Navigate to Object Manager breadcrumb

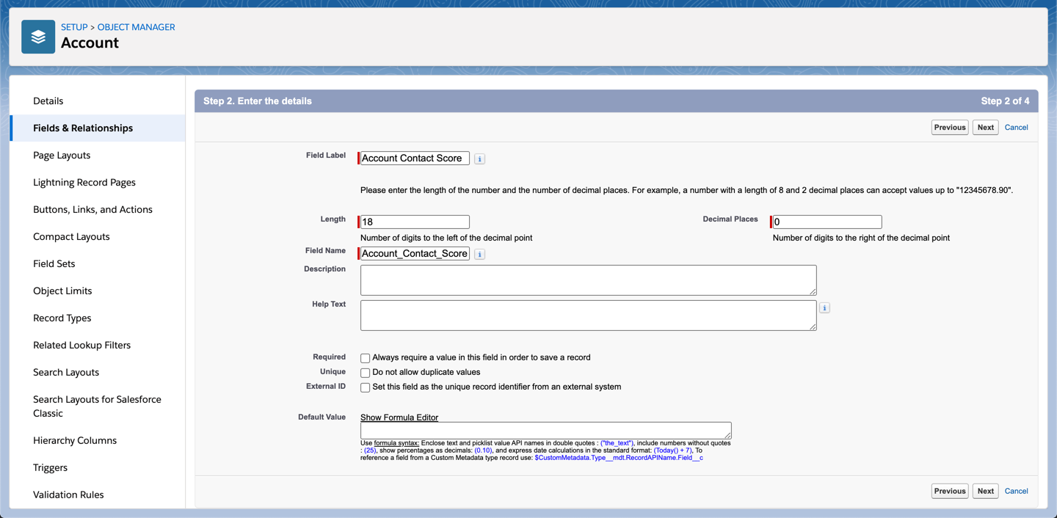click(x=136, y=27)
